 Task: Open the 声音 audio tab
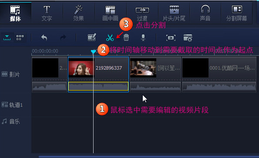pos(205,13)
